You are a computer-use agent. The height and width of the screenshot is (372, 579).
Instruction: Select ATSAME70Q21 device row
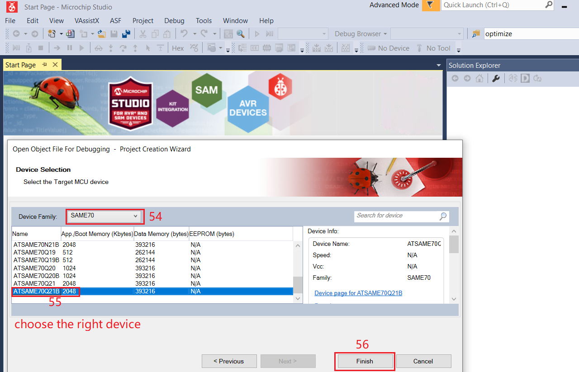coord(34,283)
